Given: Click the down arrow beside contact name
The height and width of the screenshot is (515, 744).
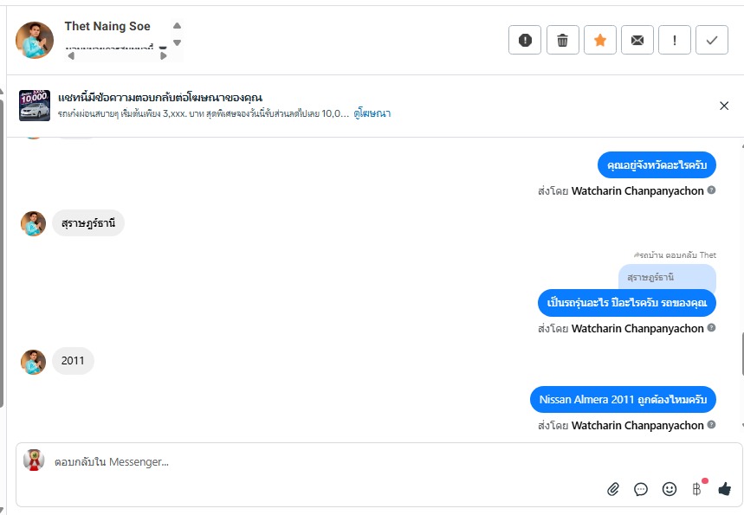Looking at the screenshot, I should [177, 42].
